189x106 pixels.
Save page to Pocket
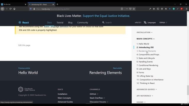pos(130,9)
